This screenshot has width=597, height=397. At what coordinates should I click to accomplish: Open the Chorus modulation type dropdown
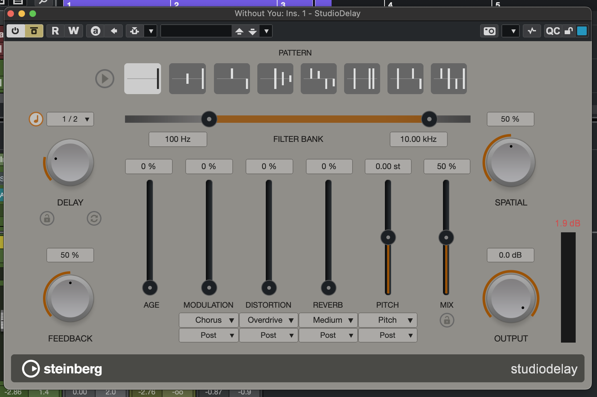click(208, 320)
